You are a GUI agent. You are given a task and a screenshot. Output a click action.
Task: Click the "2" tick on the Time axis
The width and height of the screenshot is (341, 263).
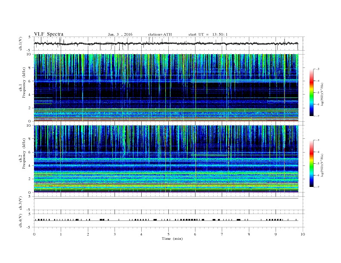(x=88, y=234)
